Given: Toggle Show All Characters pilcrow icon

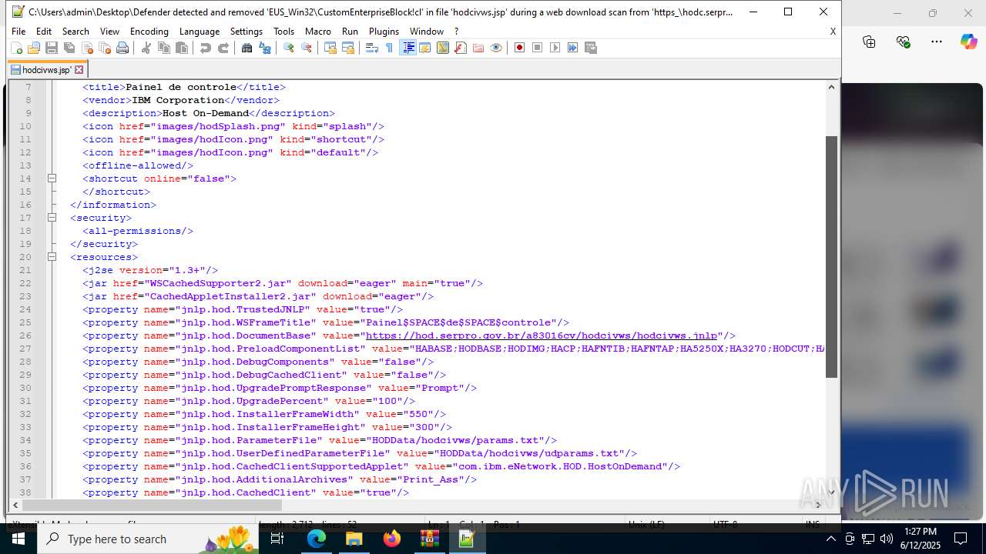Looking at the screenshot, I should 389,48.
